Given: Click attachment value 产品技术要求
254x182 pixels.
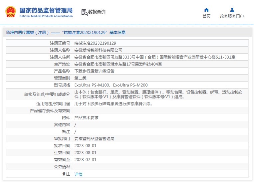Looking at the screenshot, I should click(x=86, y=117).
